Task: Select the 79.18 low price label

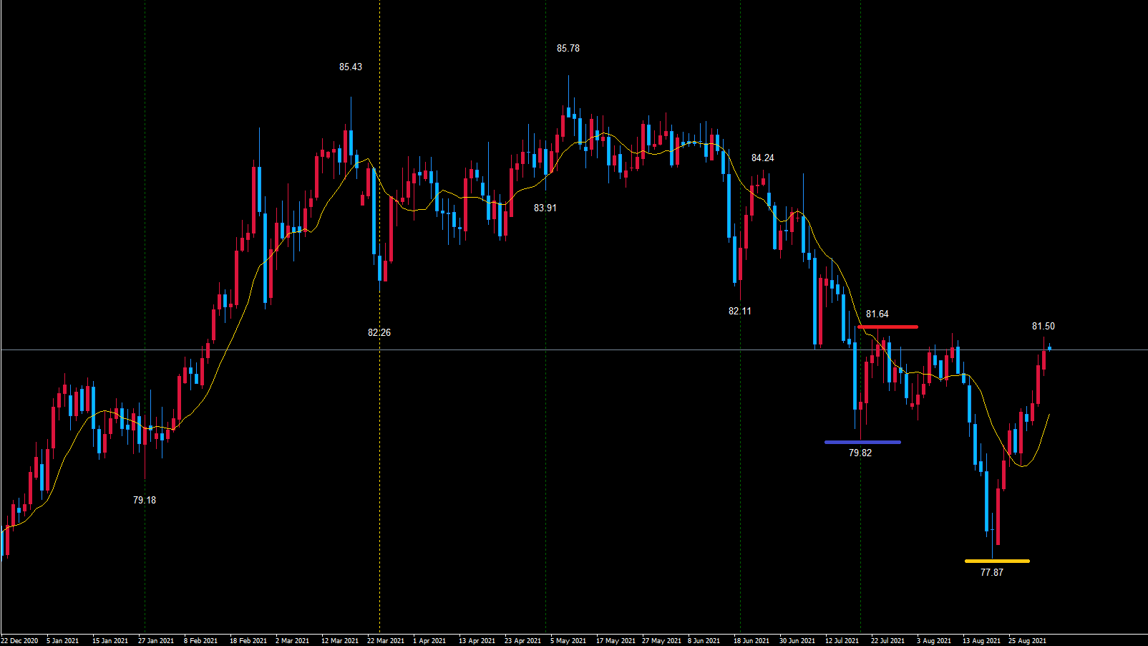Action: [144, 501]
